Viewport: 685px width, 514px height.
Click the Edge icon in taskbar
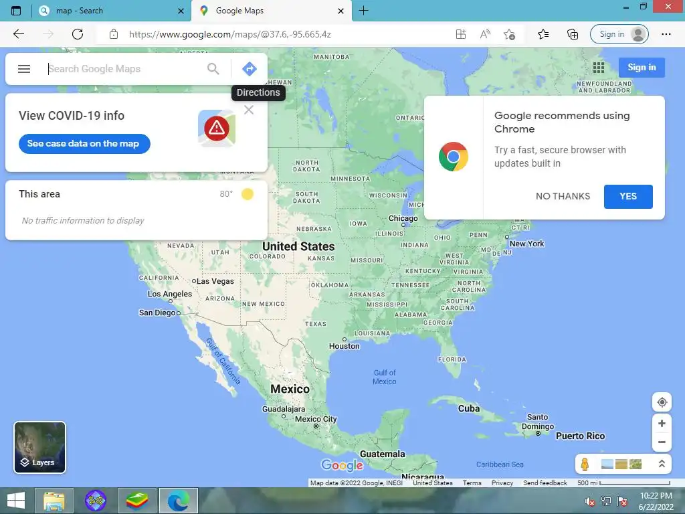(178, 501)
